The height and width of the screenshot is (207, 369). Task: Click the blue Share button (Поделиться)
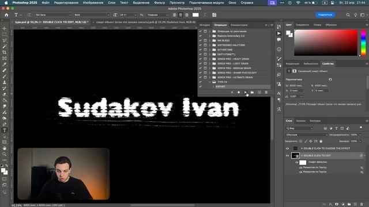coord(325,15)
